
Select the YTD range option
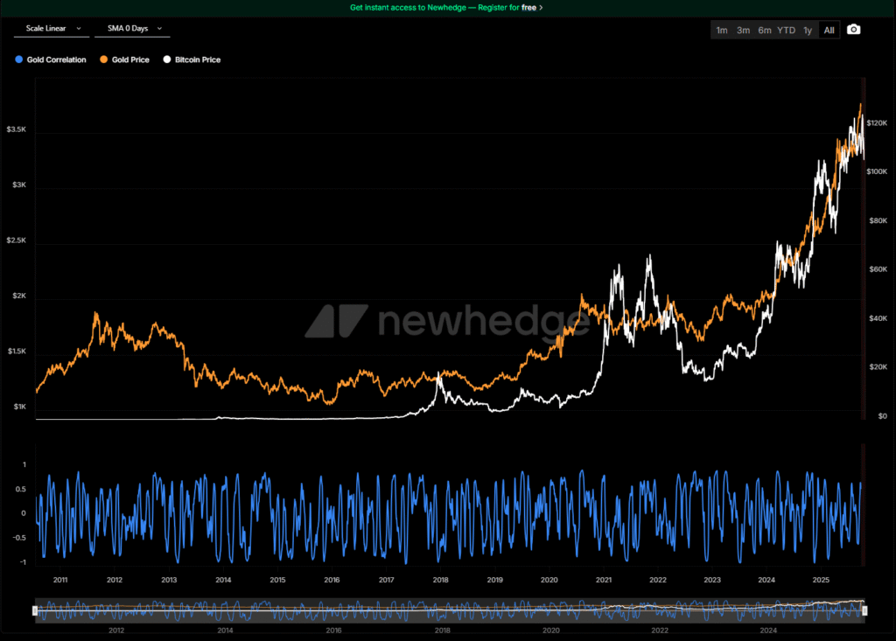[x=787, y=31]
